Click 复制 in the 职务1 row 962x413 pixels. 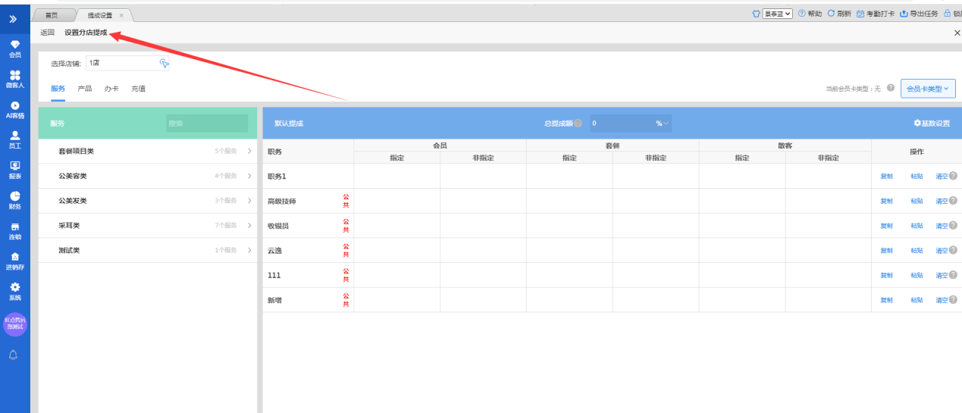pyautogui.click(x=886, y=177)
